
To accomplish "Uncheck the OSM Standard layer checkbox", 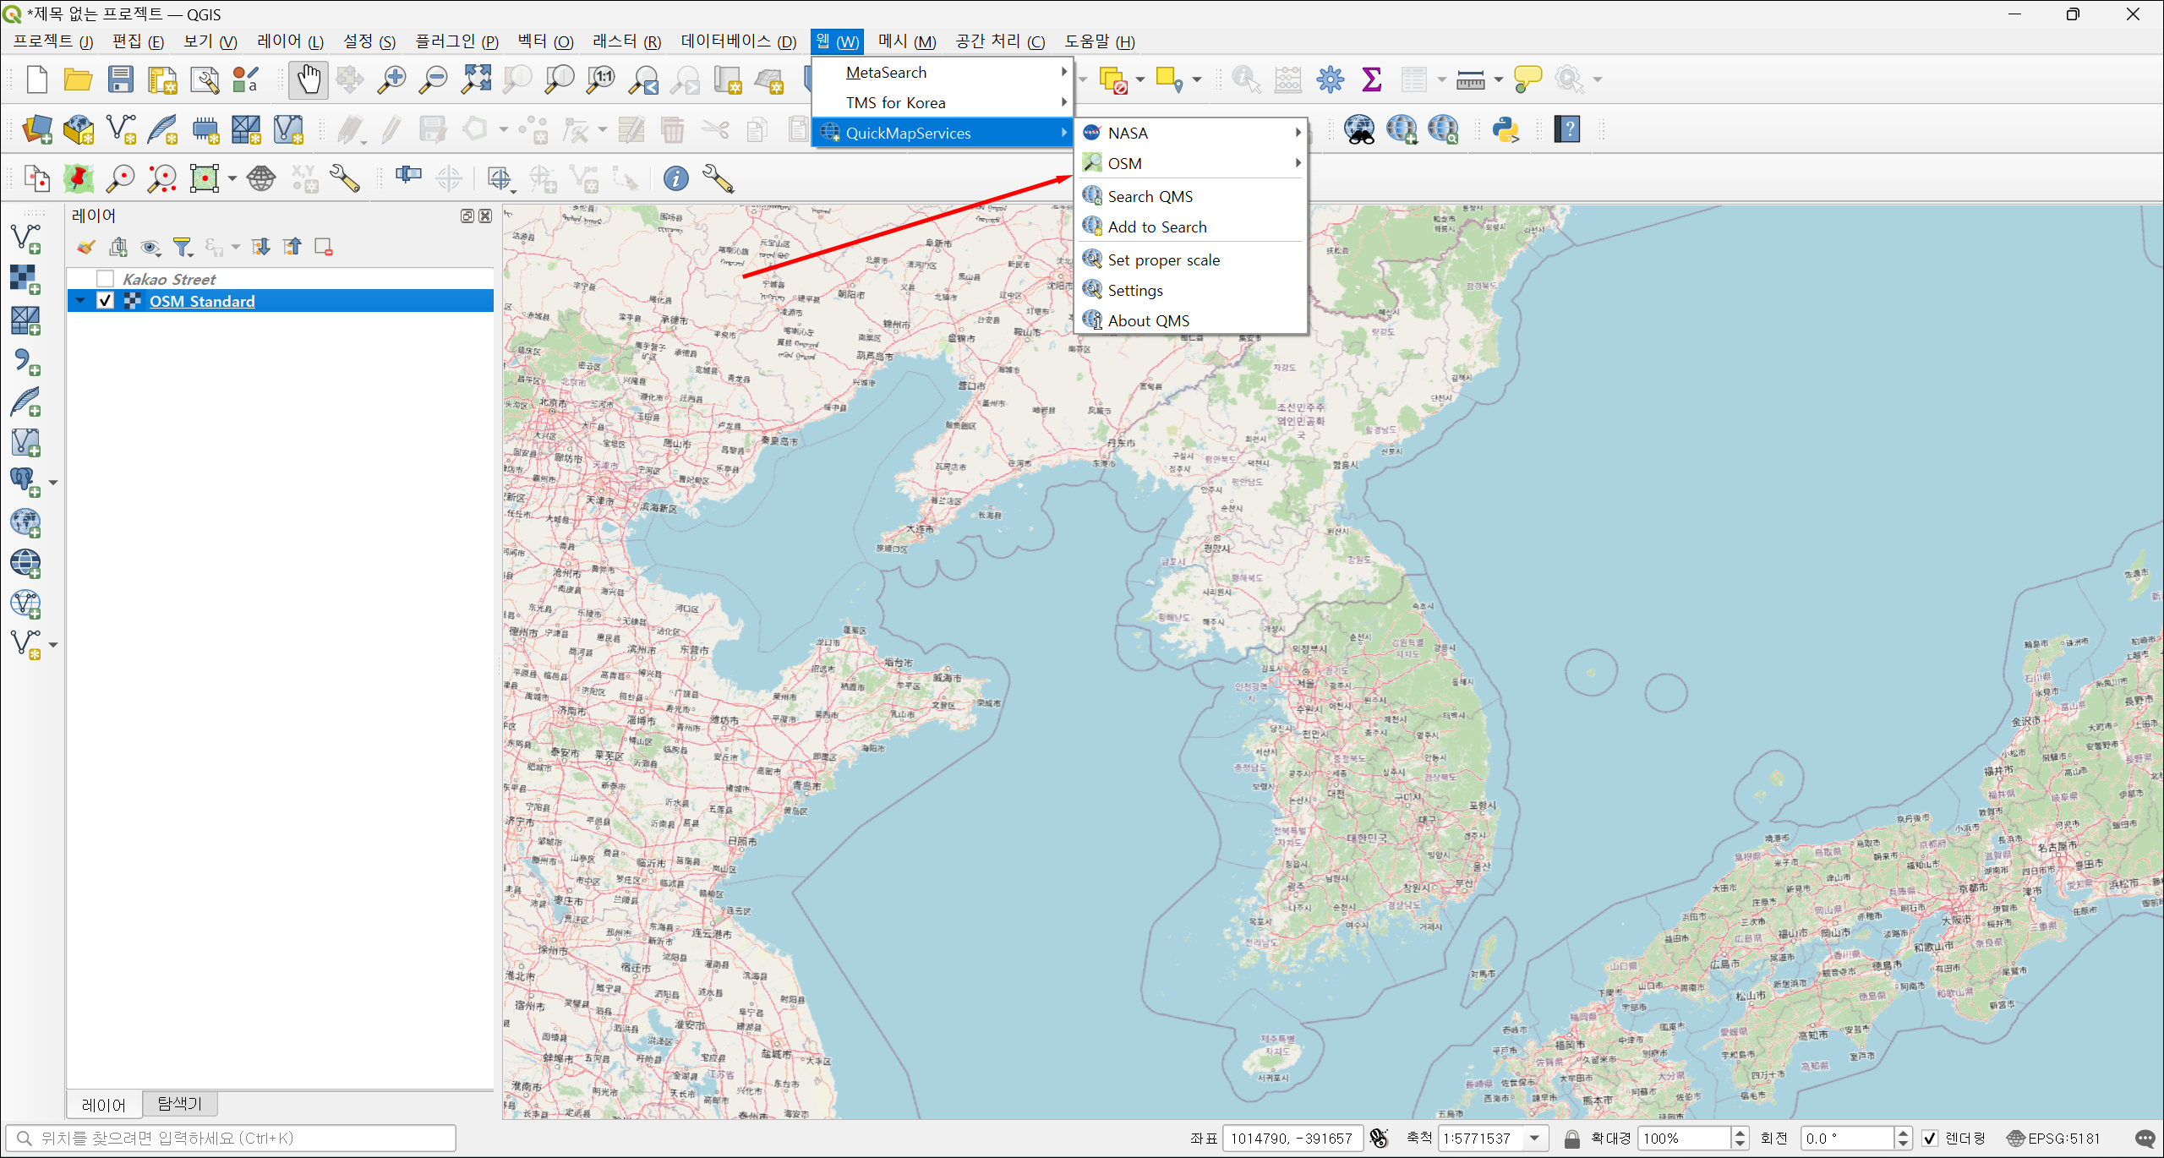I will point(106,301).
